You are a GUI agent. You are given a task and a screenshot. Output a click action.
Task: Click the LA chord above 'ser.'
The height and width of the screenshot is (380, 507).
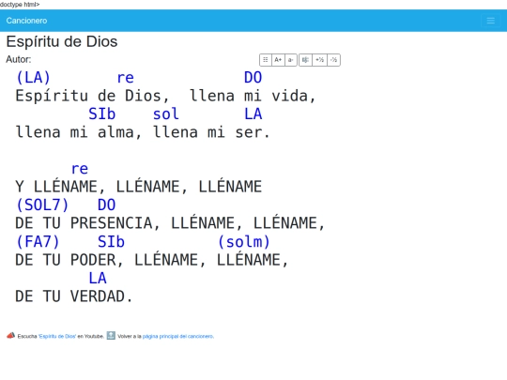[253, 114]
